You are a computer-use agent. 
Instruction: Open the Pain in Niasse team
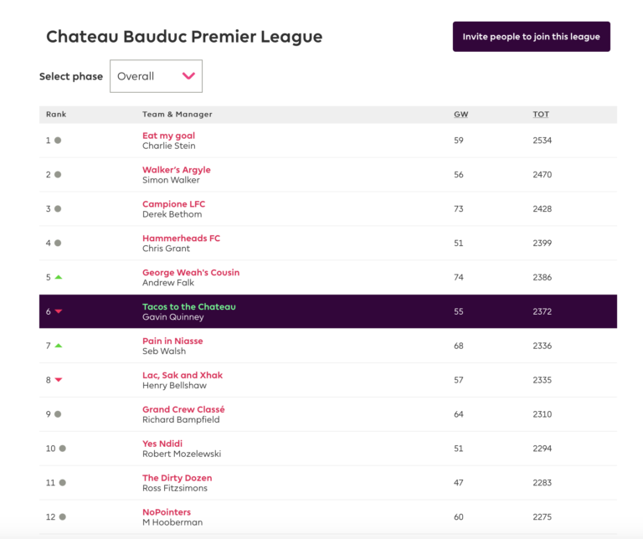(x=172, y=341)
